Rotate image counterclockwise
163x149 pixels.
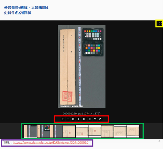pyautogui.click(x=95, y=119)
